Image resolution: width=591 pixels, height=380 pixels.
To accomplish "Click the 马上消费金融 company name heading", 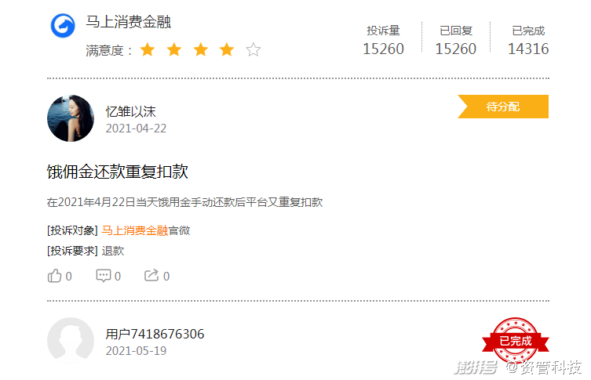I will click(x=128, y=22).
